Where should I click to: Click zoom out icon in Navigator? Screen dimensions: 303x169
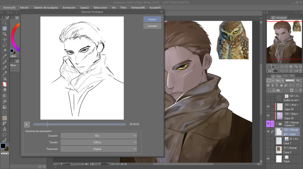coord(282,67)
